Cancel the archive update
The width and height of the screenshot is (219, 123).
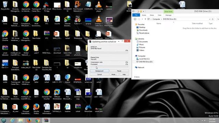coord(100,74)
